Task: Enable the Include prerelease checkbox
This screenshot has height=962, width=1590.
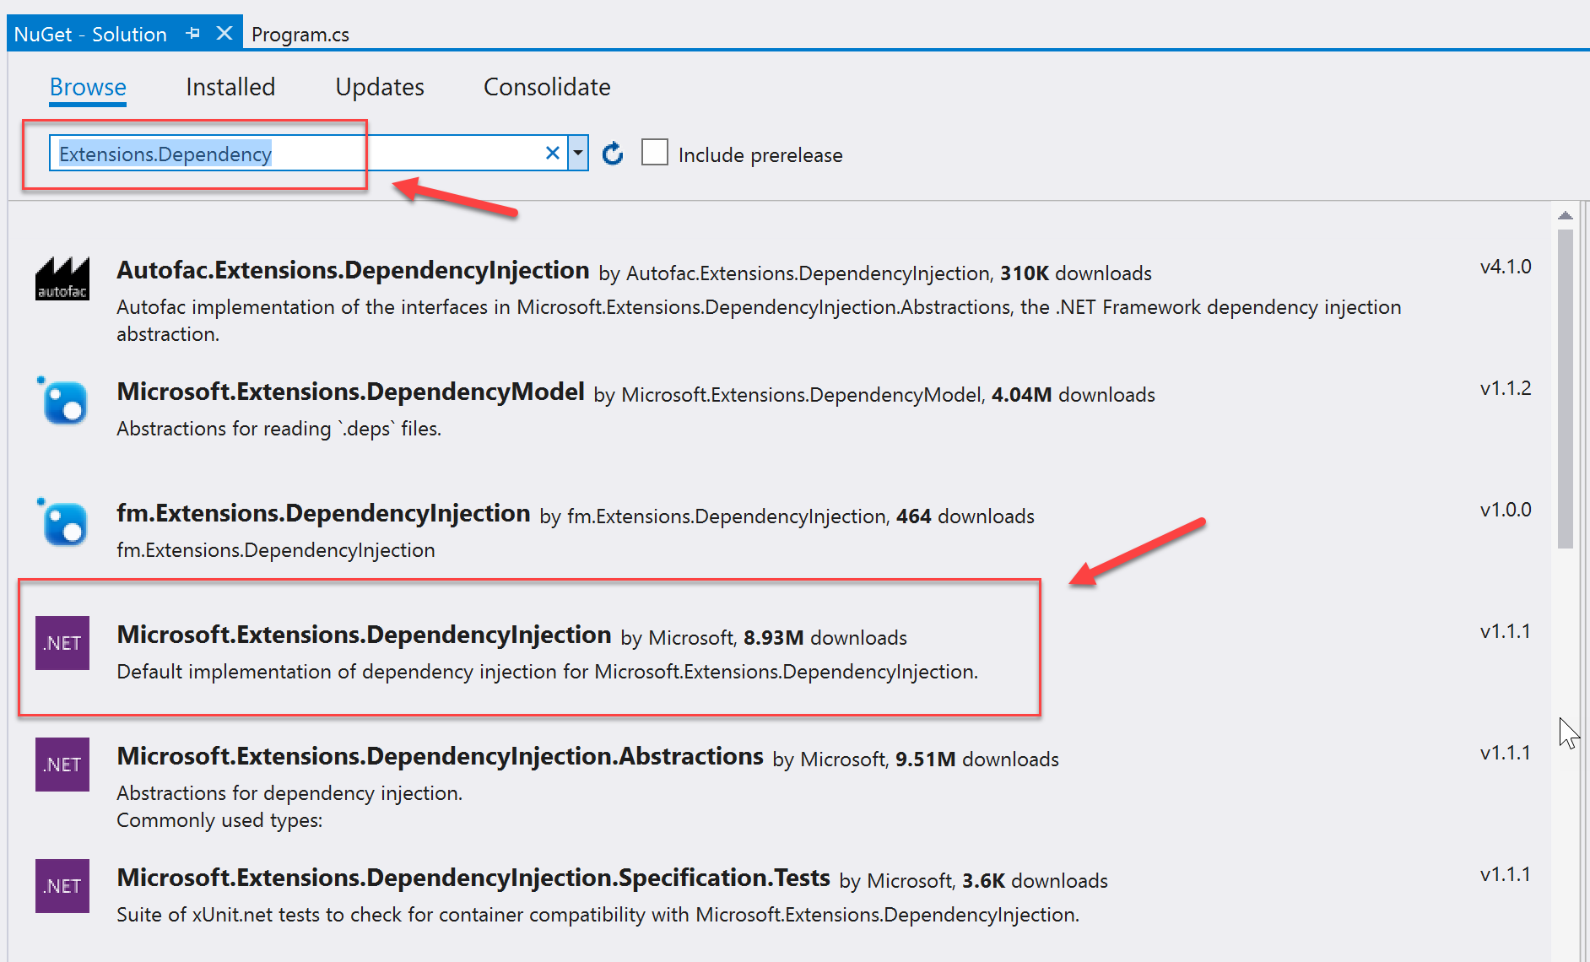Action: click(655, 153)
